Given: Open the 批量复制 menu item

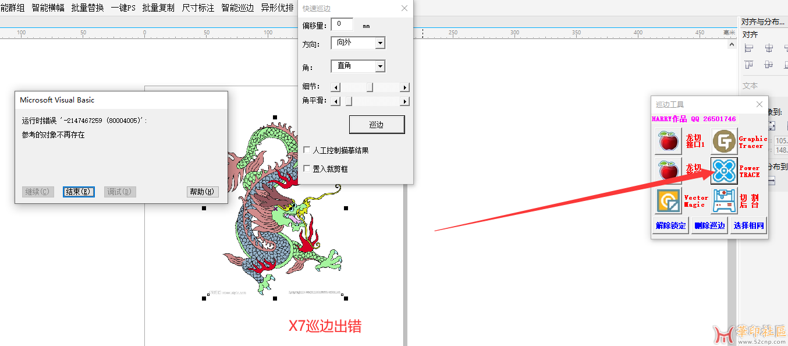Looking at the screenshot, I should click(158, 8).
